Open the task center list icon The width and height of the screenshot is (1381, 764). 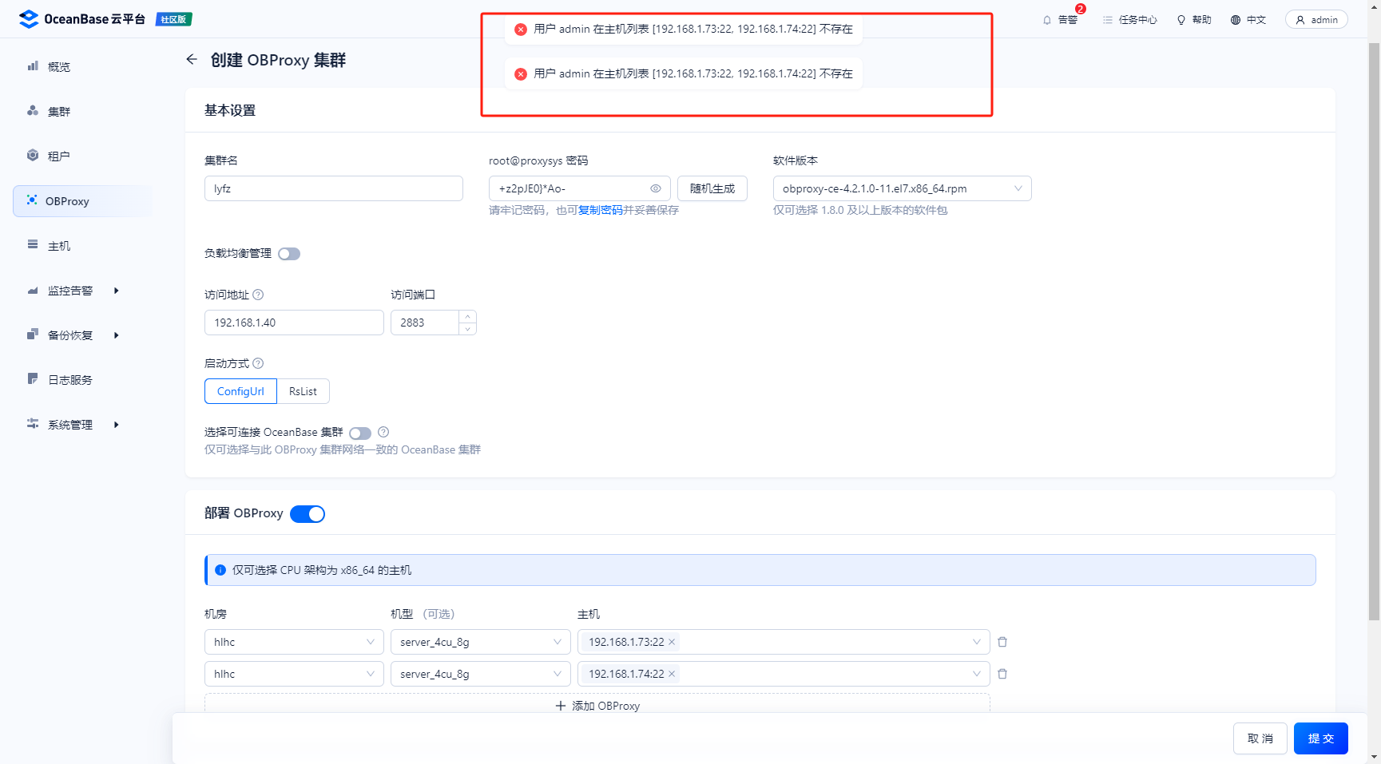[x=1108, y=20]
